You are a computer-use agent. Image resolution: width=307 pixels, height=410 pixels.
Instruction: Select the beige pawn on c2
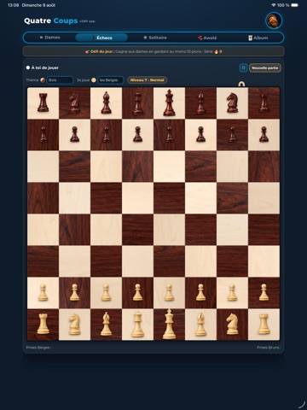pyautogui.click(x=106, y=292)
